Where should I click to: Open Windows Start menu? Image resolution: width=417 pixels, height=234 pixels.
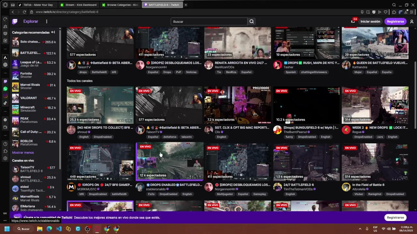click(7, 229)
